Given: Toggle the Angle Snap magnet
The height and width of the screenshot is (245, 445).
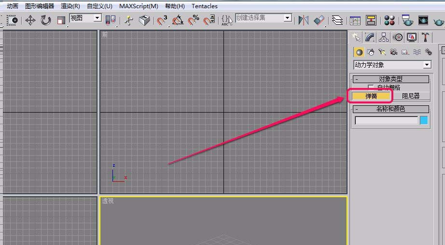Looking at the screenshot, I should coord(178,20).
